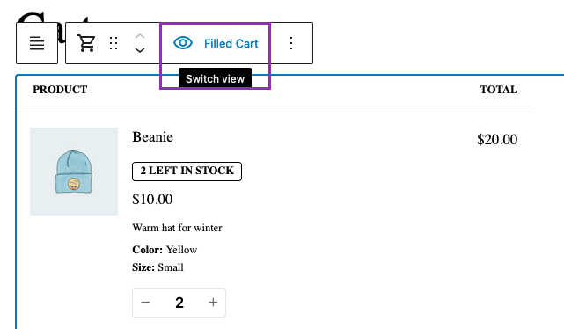564x329 pixels.
Task: Open the Beanie product link
Action: pyautogui.click(x=152, y=137)
